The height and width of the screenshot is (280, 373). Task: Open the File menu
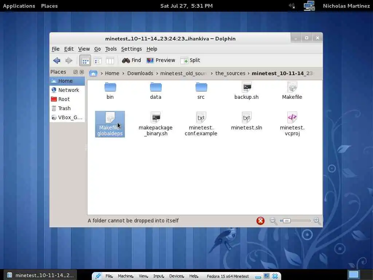(x=56, y=49)
